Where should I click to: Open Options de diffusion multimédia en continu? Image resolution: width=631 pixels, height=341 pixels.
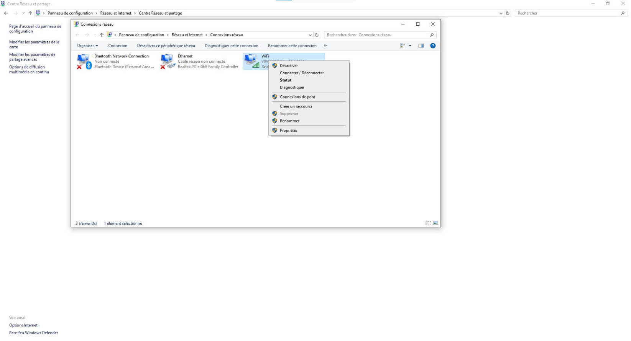coord(29,69)
